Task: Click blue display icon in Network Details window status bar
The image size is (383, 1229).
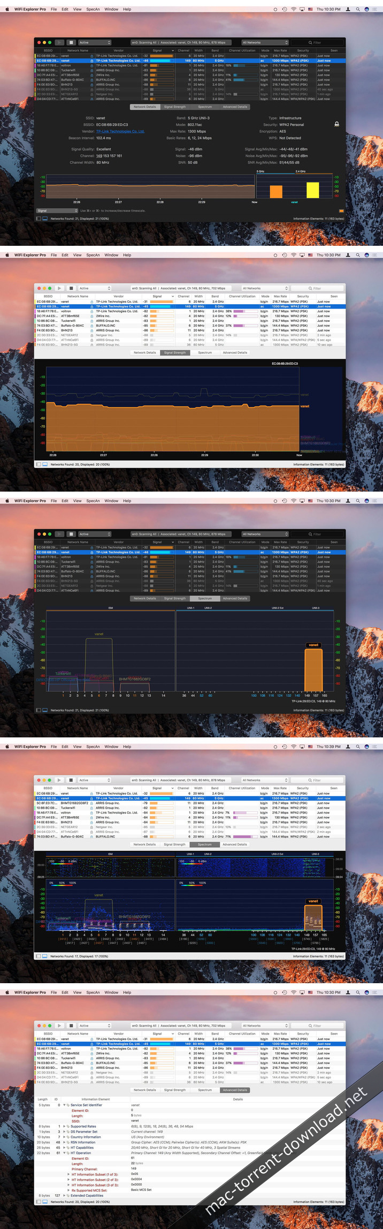Action: [45, 218]
